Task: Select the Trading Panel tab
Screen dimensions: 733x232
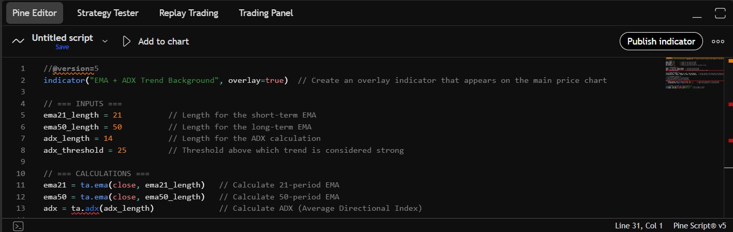Action: coord(266,13)
